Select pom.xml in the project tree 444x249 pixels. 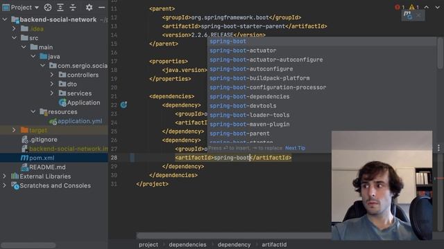tap(42, 158)
